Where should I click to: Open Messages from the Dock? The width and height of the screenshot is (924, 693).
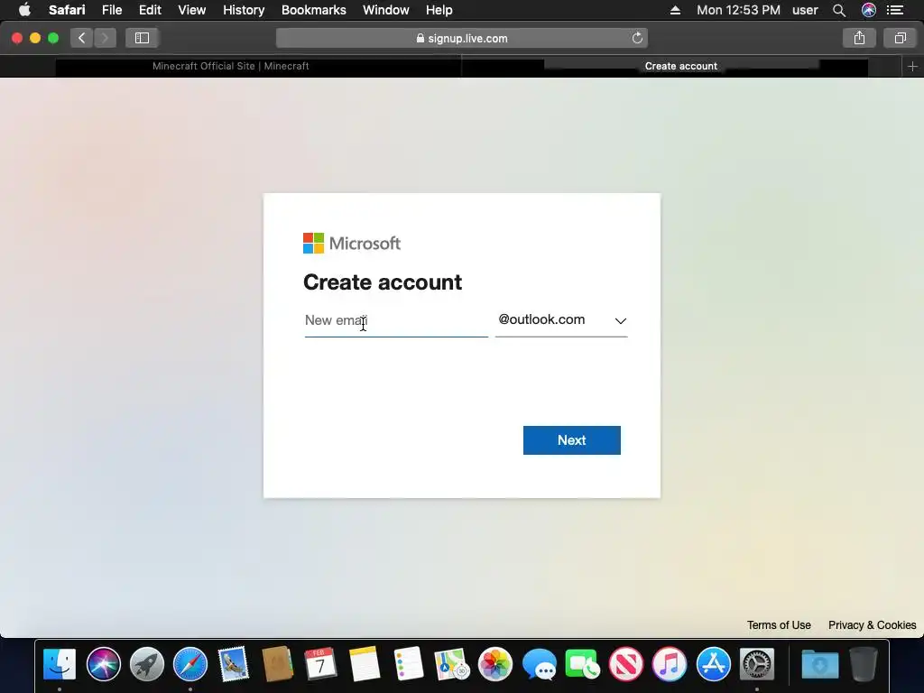[x=539, y=664]
